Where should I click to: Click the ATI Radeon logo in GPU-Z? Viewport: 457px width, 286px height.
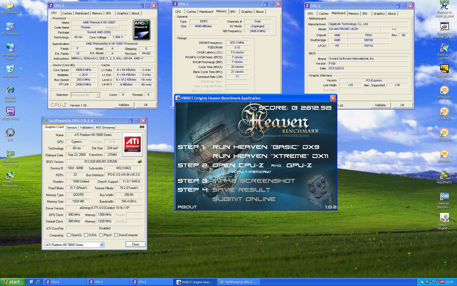point(133,144)
